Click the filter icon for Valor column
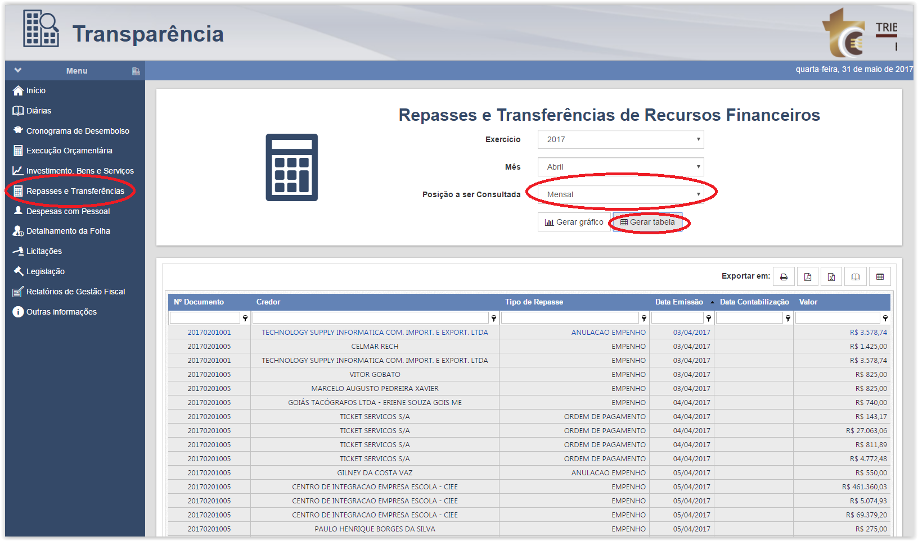 tap(885, 319)
